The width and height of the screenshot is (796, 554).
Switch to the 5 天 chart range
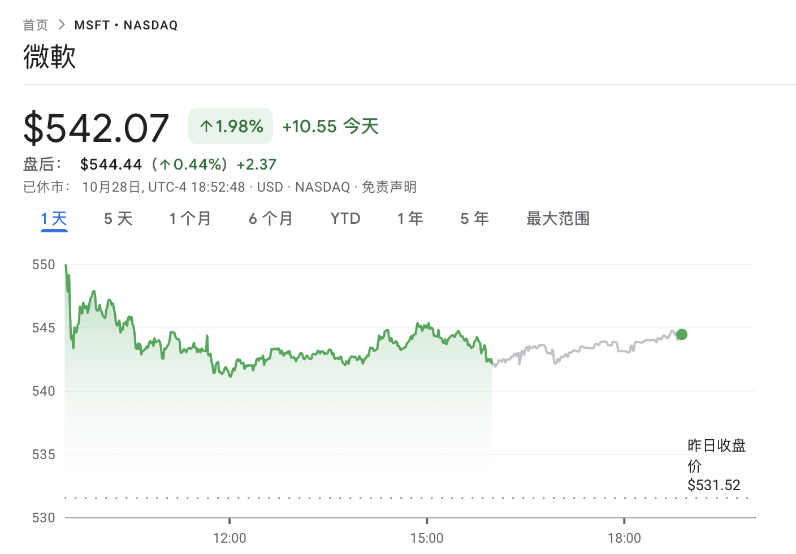pyautogui.click(x=117, y=219)
